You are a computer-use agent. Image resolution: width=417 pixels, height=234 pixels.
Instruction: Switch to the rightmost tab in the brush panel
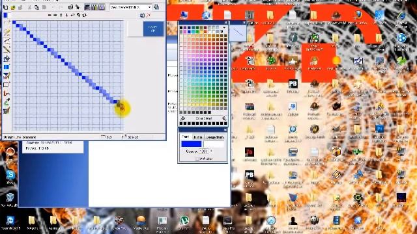(x=215, y=137)
